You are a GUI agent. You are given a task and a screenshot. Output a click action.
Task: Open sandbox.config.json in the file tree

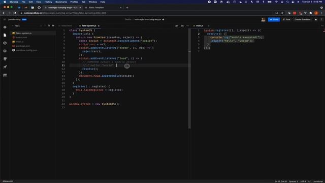tap(33, 50)
